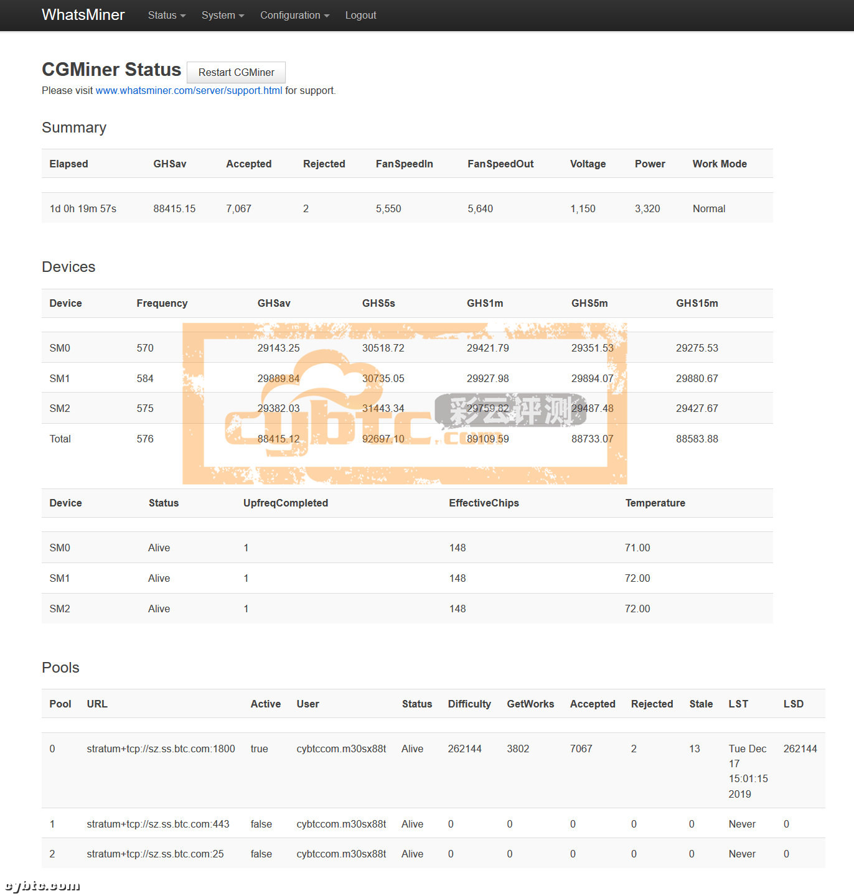The width and height of the screenshot is (854, 896).
Task: Click the Elapsed column header
Action: (69, 164)
